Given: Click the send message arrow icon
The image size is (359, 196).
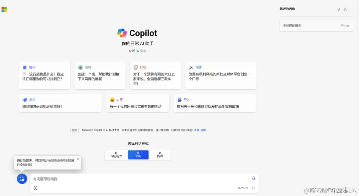Looking at the screenshot, I should coord(253,188).
